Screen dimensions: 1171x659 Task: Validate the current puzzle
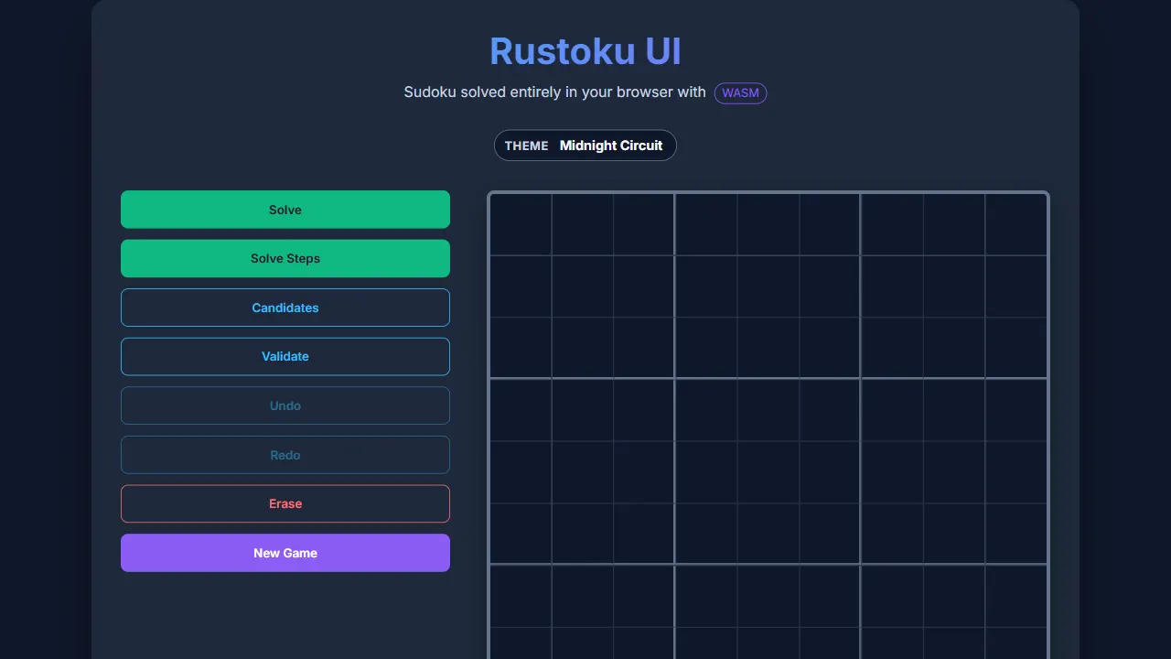click(x=285, y=356)
